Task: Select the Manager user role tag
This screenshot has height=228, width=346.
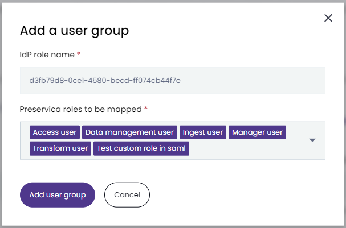Action: pos(257,132)
